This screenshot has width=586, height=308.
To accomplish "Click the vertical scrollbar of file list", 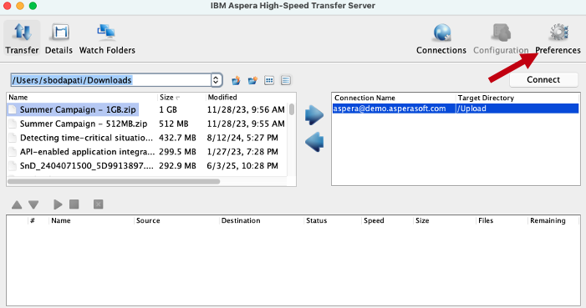I will tap(292, 109).
